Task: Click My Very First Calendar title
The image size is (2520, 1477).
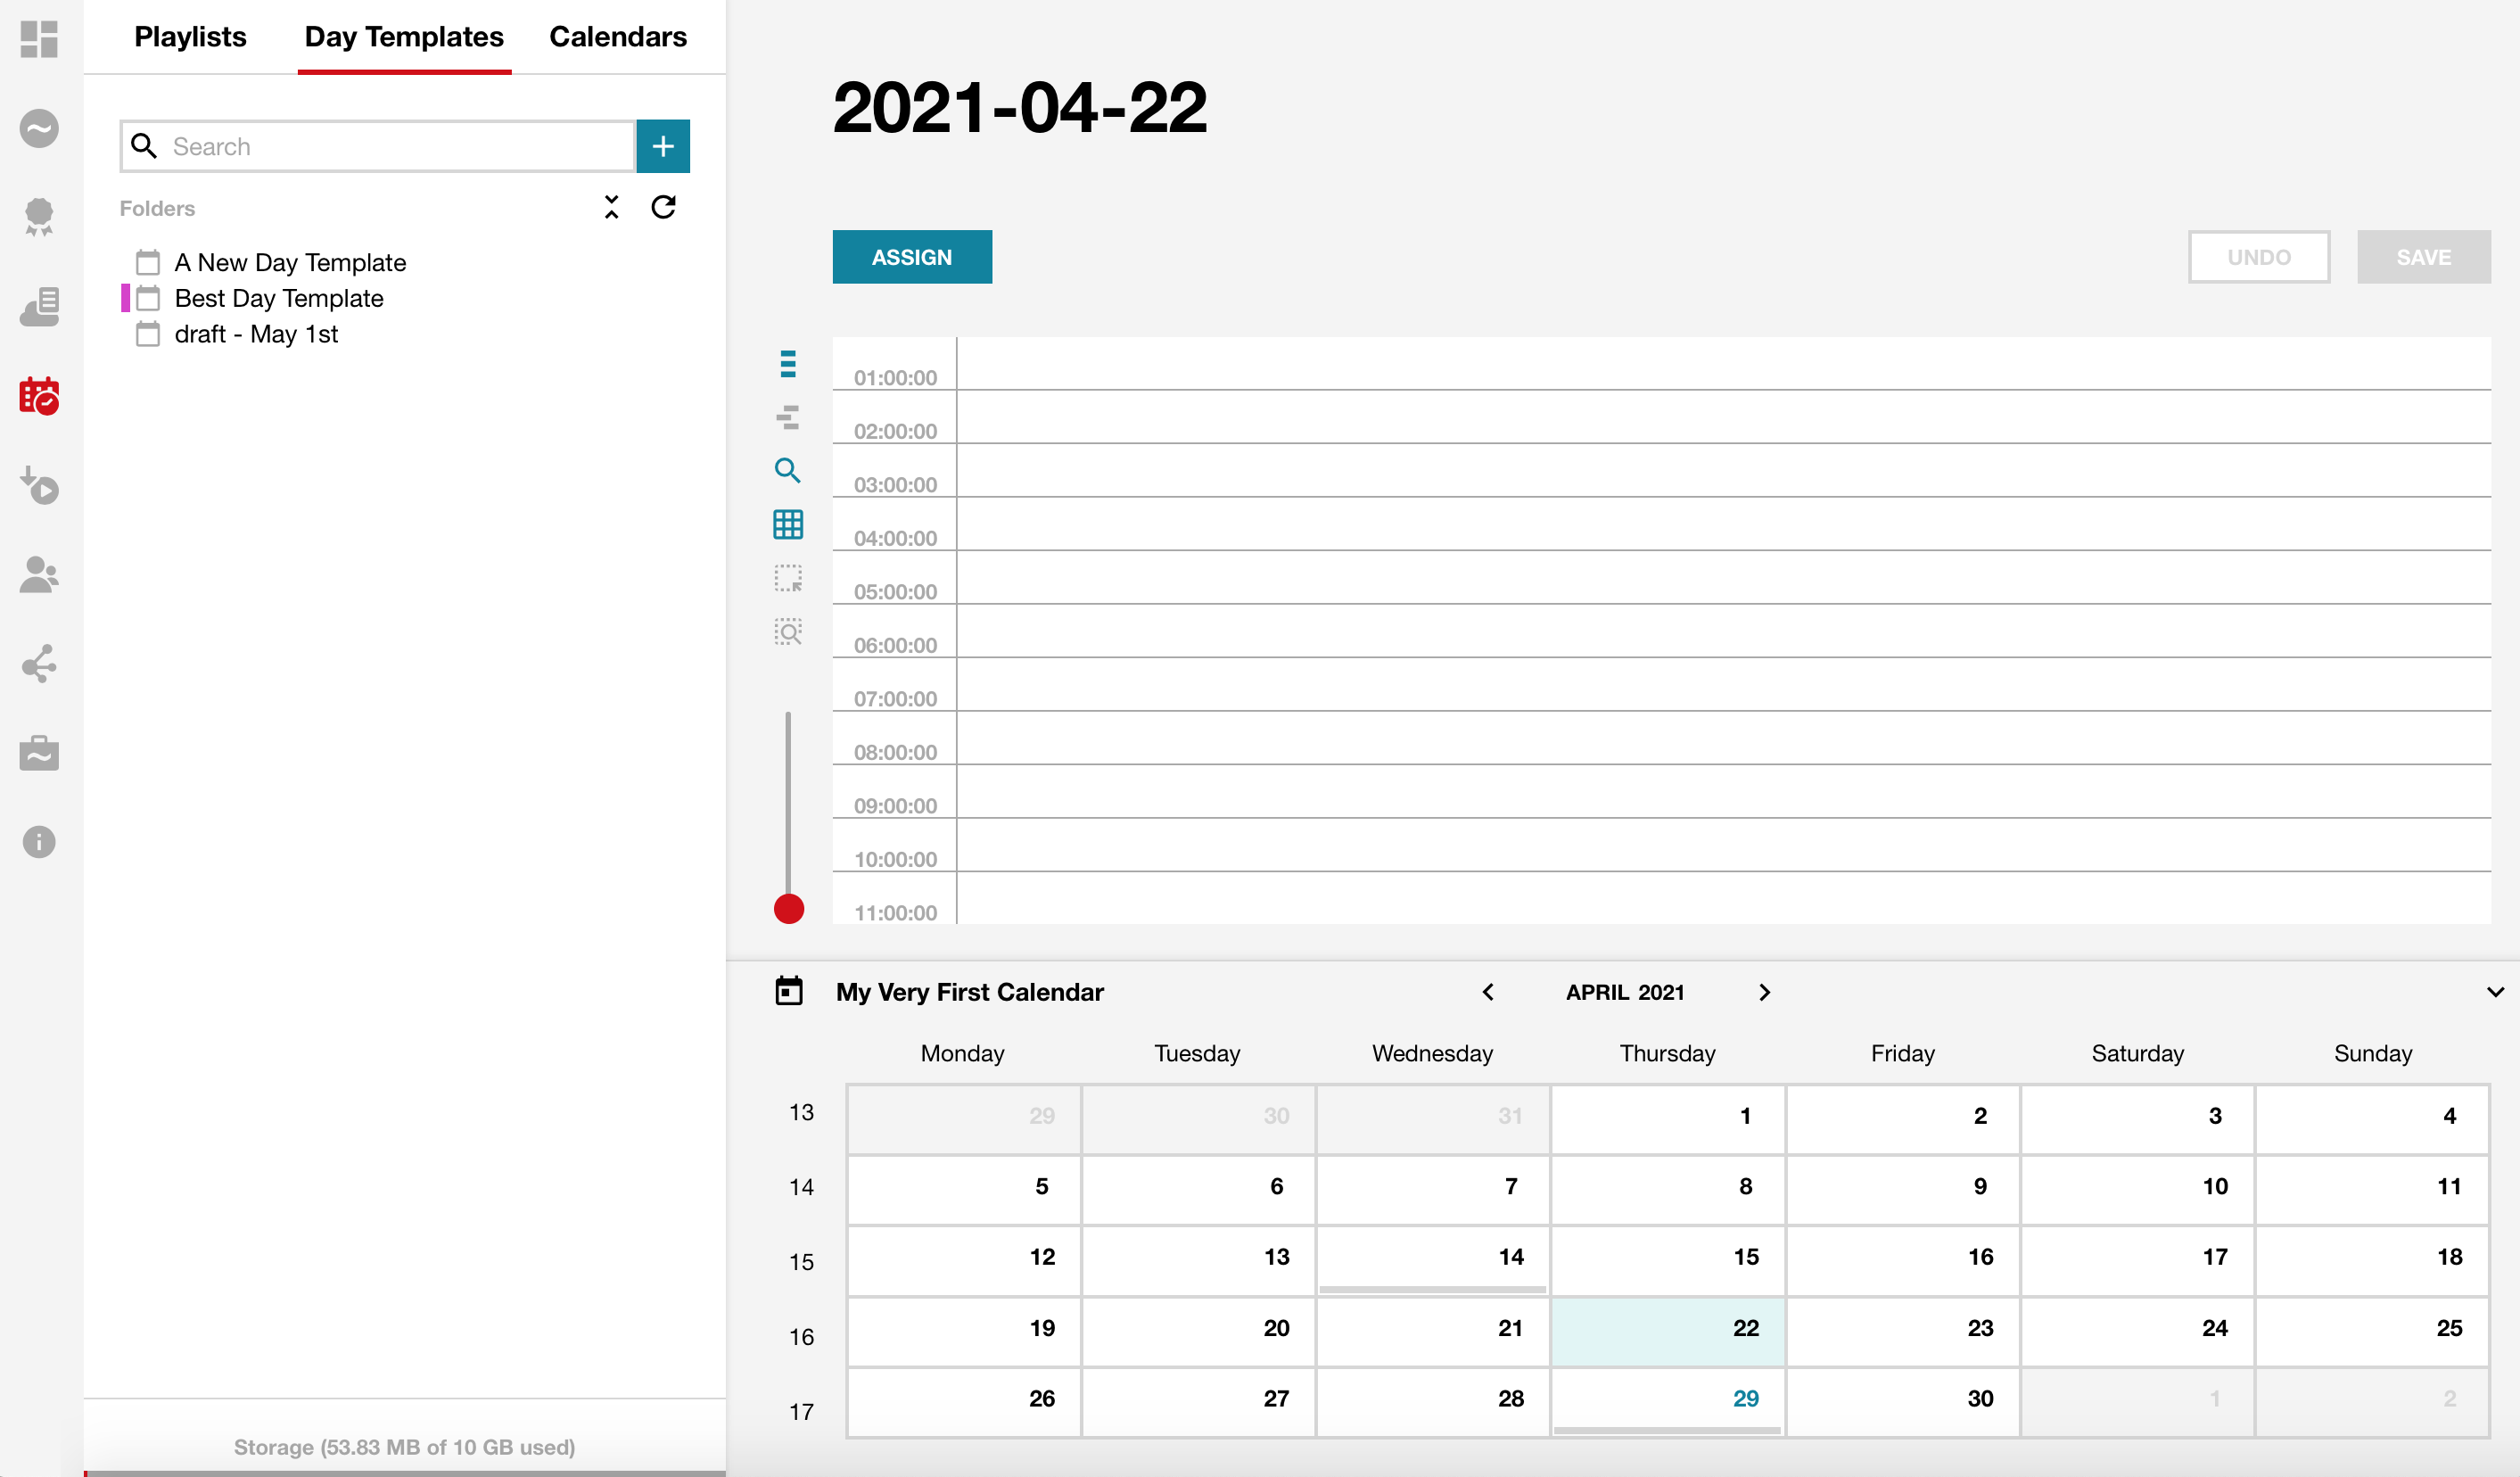Action: click(x=969, y=992)
